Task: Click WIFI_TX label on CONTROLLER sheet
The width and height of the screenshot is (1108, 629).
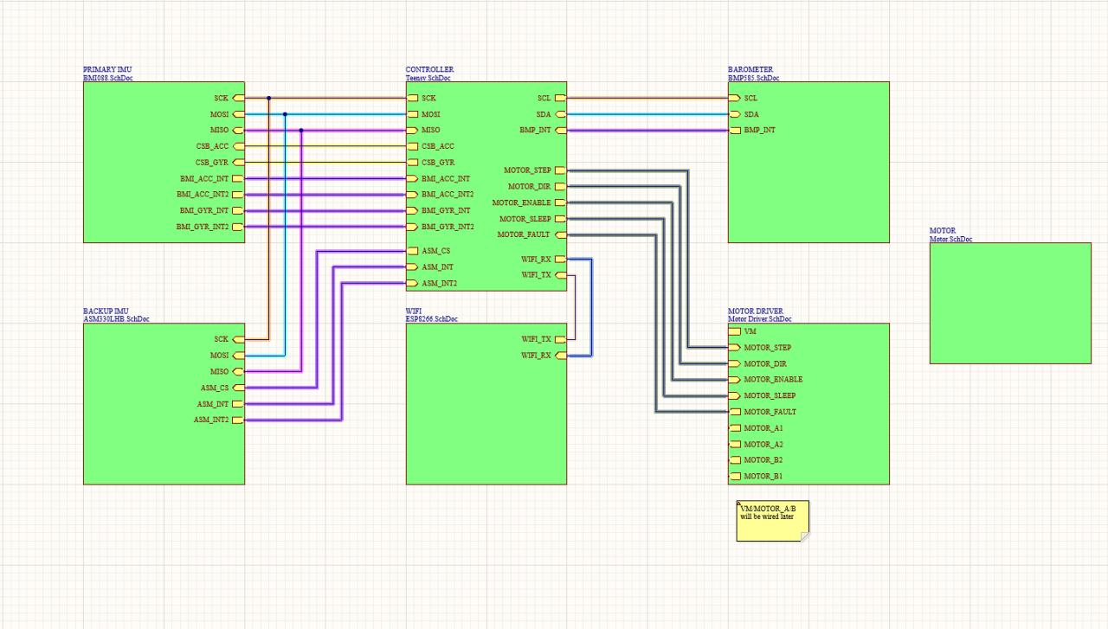Action: tap(536, 275)
